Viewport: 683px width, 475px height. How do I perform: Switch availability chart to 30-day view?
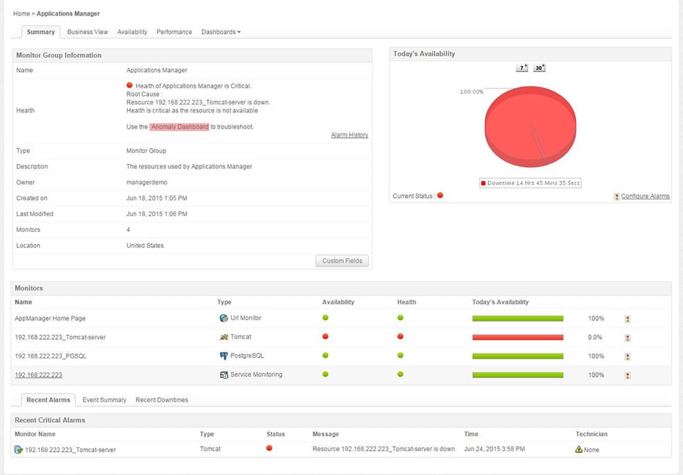click(538, 67)
